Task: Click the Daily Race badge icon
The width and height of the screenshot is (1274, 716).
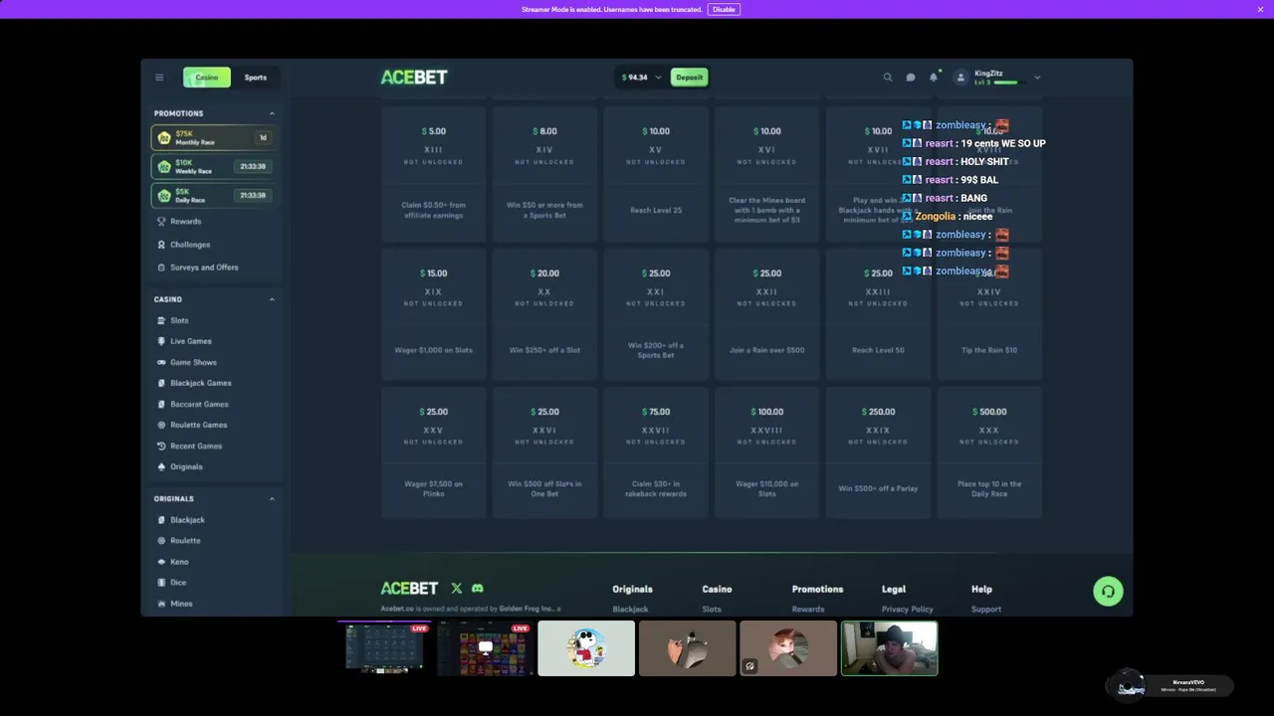Action: pyautogui.click(x=164, y=196)
